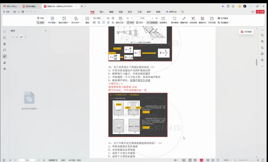Toggle 单页 single page view

(x=130, y=22)
